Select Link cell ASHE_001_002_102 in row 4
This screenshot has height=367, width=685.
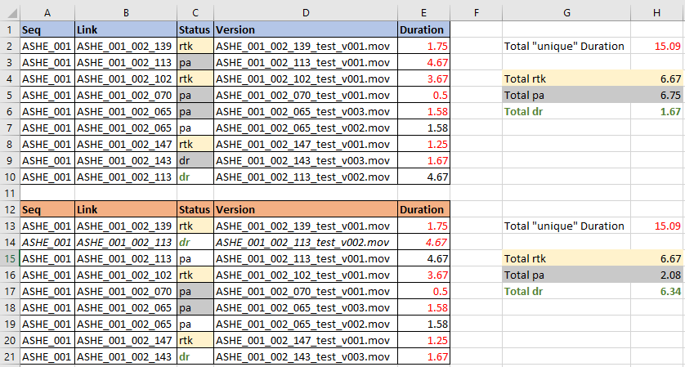click(126, 78)
